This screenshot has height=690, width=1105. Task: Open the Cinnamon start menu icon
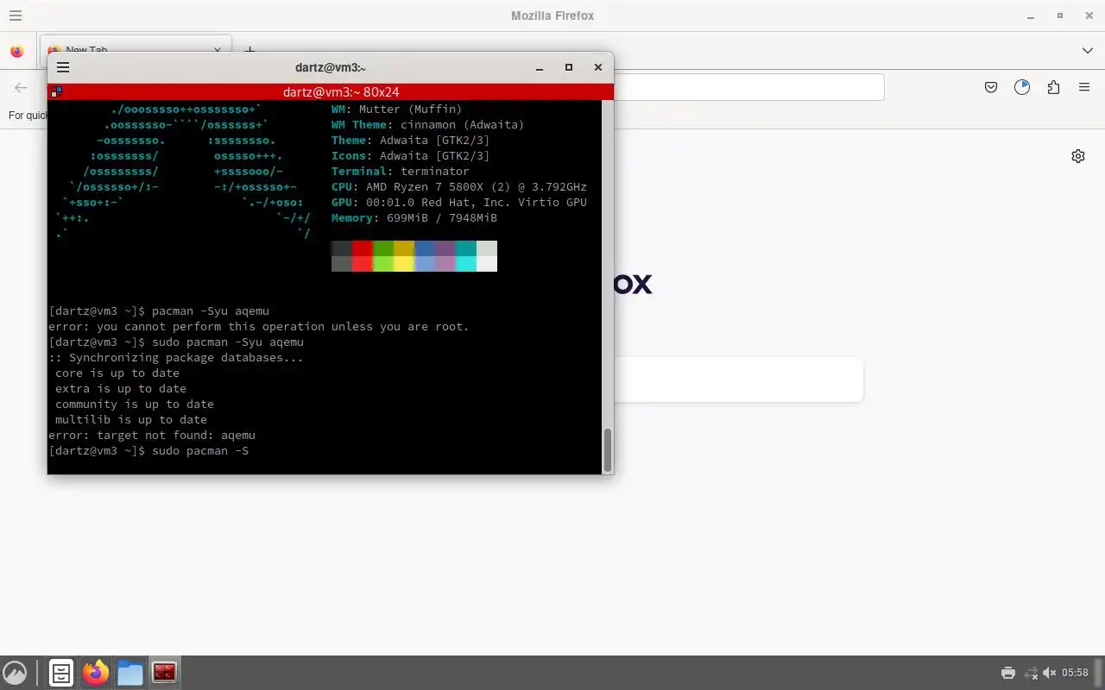[15, 673]
